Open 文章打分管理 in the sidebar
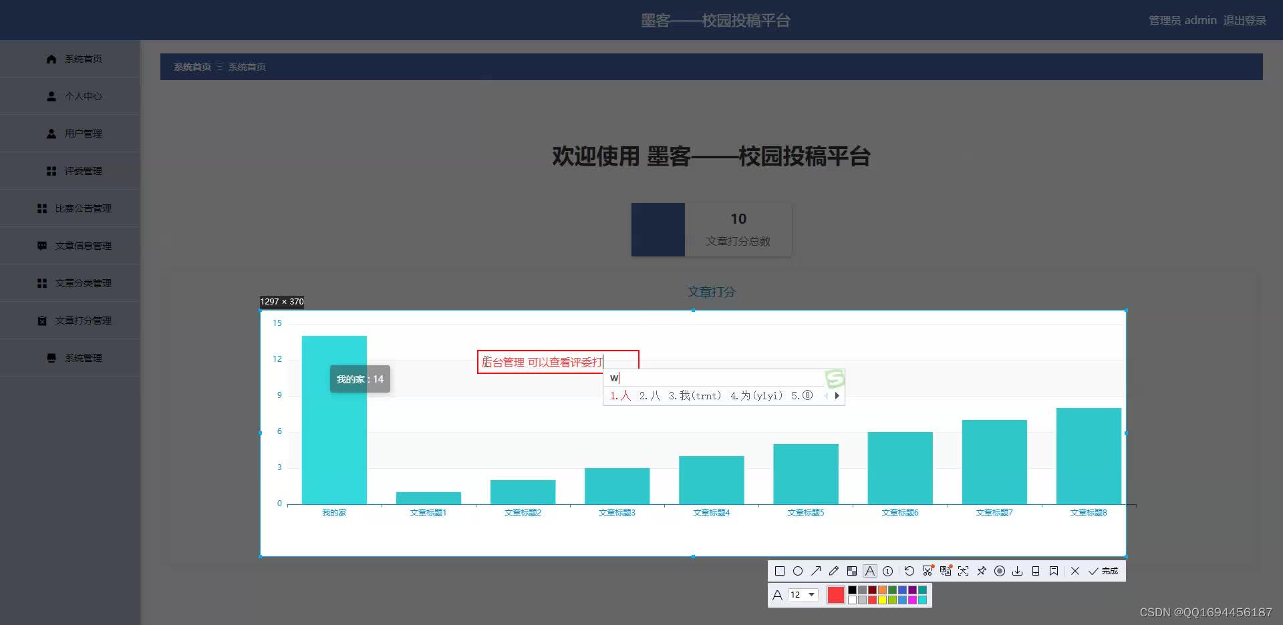Viewport: 1283px width, 625px height. tap(70, 321)
